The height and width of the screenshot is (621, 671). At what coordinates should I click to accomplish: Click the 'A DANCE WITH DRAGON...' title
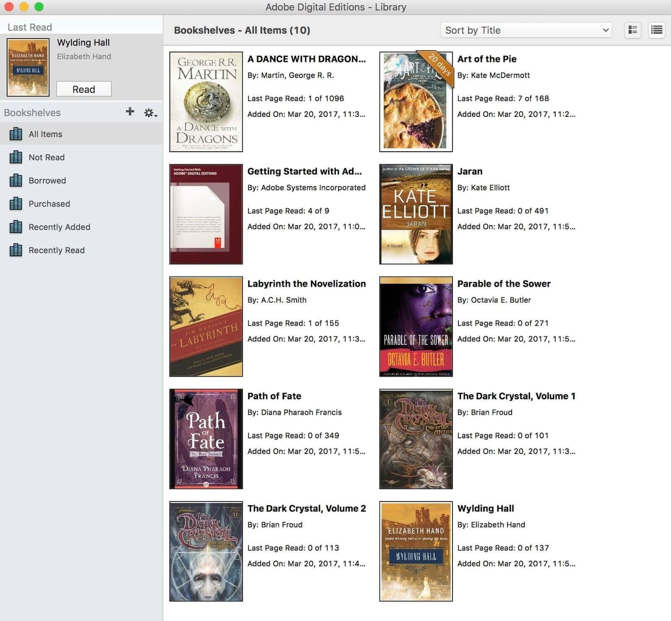coord(307,59)
